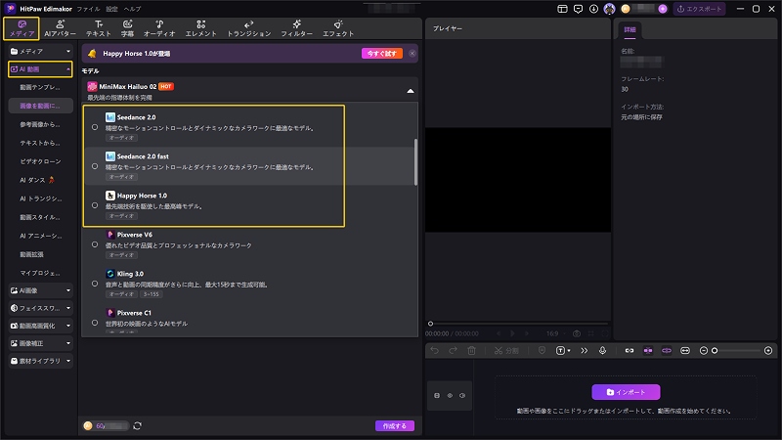Click the snapshot camera icon in player
Viewport: 782px width, 440px height.
577,333
